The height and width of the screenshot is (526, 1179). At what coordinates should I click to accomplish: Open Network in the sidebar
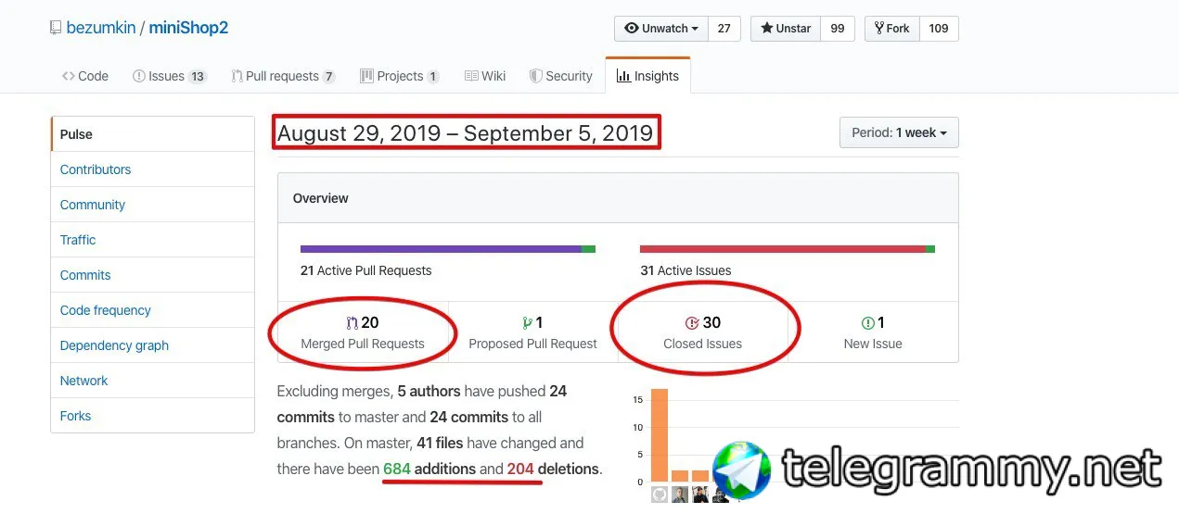(x=153, y=381)
